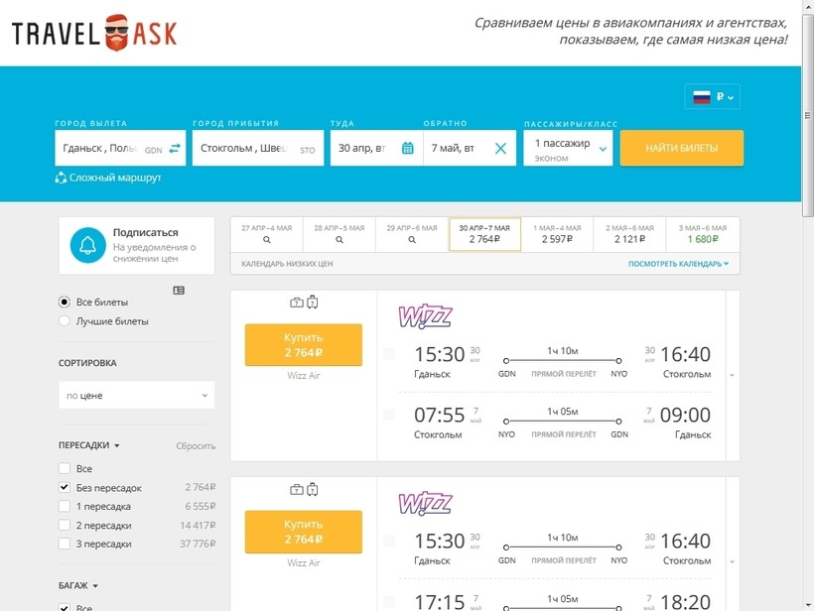Click the bell notification subscribe icon
This screenshot has height=611, width=814.
tap(88, 246)
